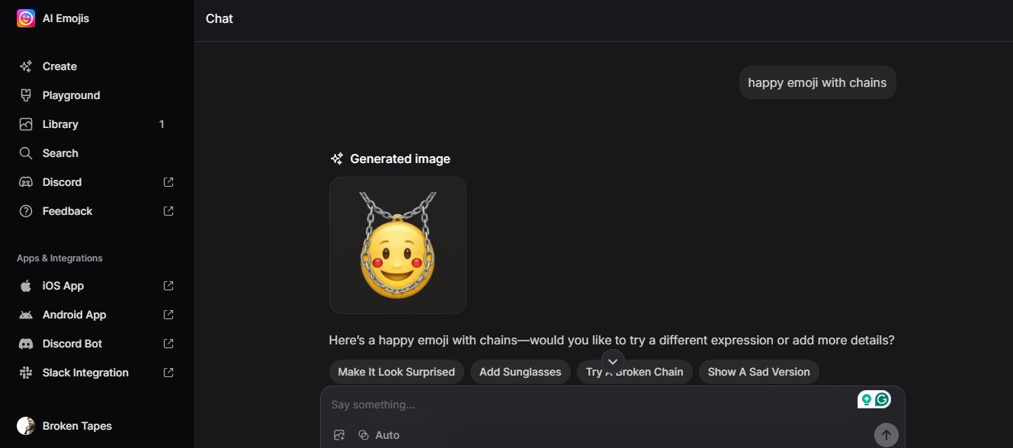Image resolution: width=1013 pixels, height=448 pixels.
Task: Click the Android robot icon
Action: pos(25,314)
